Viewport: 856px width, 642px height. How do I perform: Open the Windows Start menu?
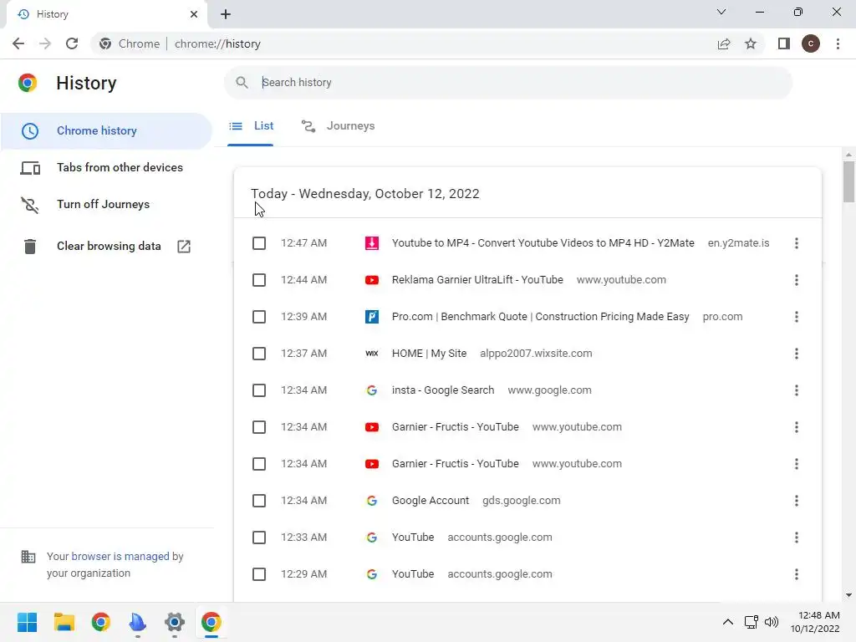(27, 622)
